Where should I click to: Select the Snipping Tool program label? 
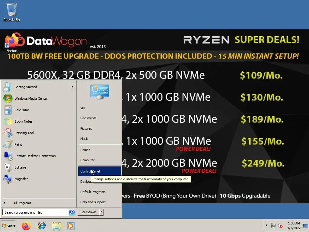24,133
